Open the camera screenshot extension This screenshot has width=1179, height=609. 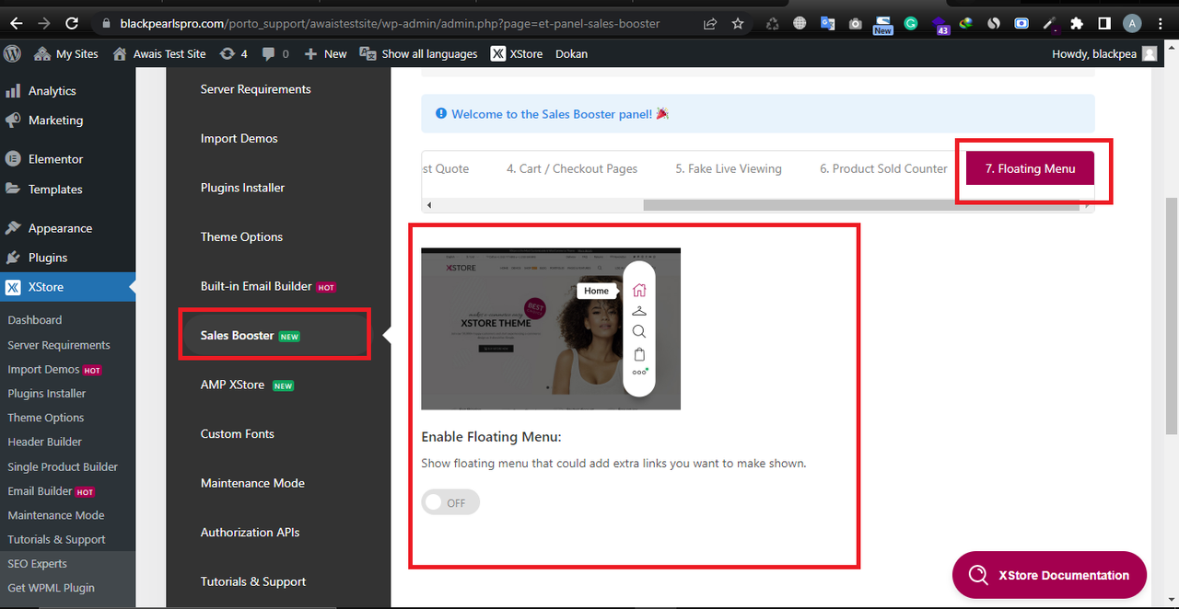(x=855, y=24)
